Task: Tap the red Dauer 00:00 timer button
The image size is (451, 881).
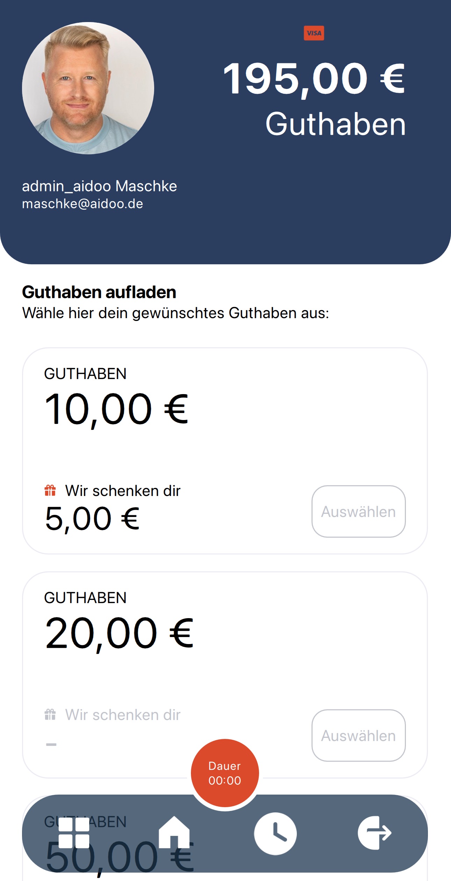Action: 225,773
